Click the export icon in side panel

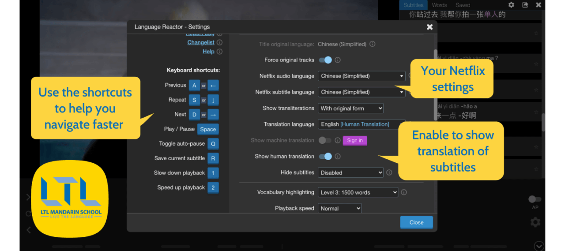point(525,5)
